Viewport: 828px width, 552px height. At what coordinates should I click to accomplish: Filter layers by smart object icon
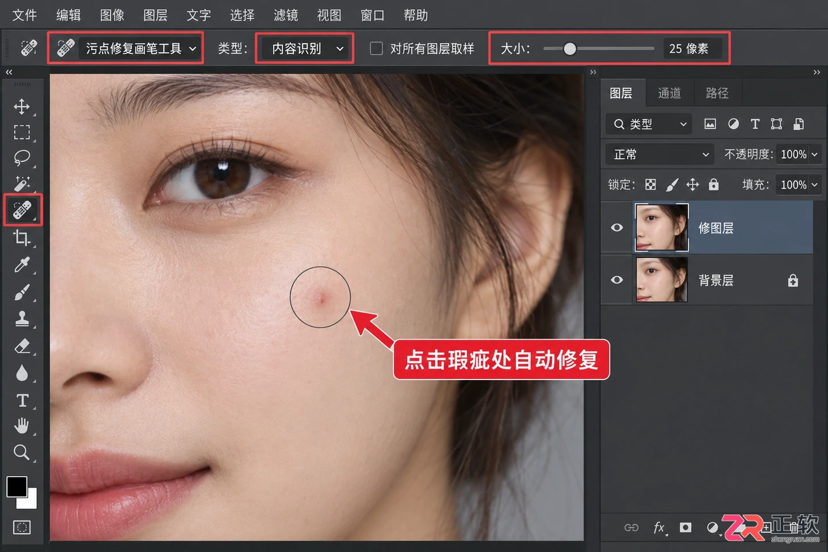[799, 124]
